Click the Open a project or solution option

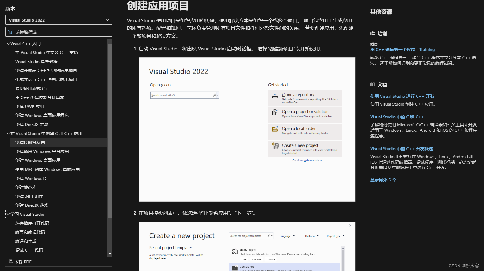point(305,115)
